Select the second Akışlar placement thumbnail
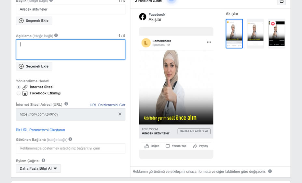 point(255,34)
